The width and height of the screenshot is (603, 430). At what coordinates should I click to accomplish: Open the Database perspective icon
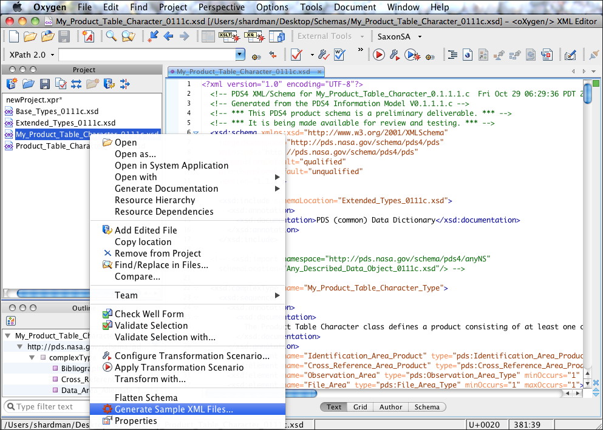point(277,36)
